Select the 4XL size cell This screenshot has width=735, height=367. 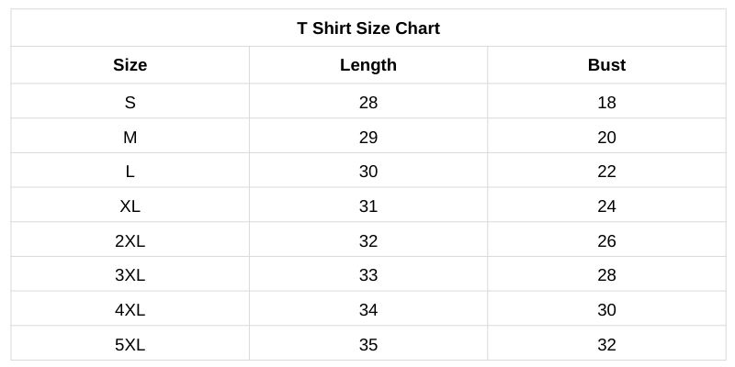click(x=130, y=310)
